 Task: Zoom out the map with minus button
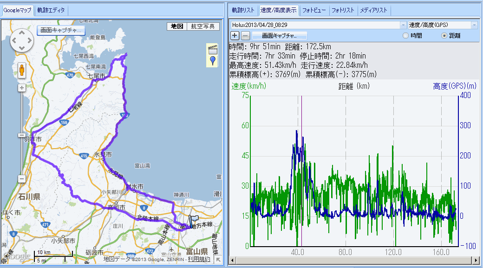click(x=21, y=179)
